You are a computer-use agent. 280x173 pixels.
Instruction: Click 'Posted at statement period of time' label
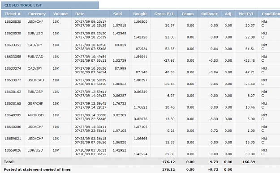38,169
